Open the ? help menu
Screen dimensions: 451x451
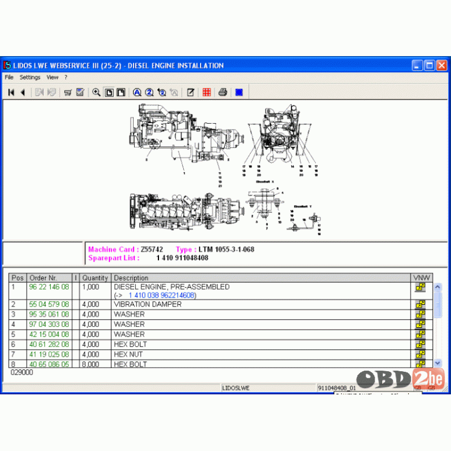[x=66, y=77]
